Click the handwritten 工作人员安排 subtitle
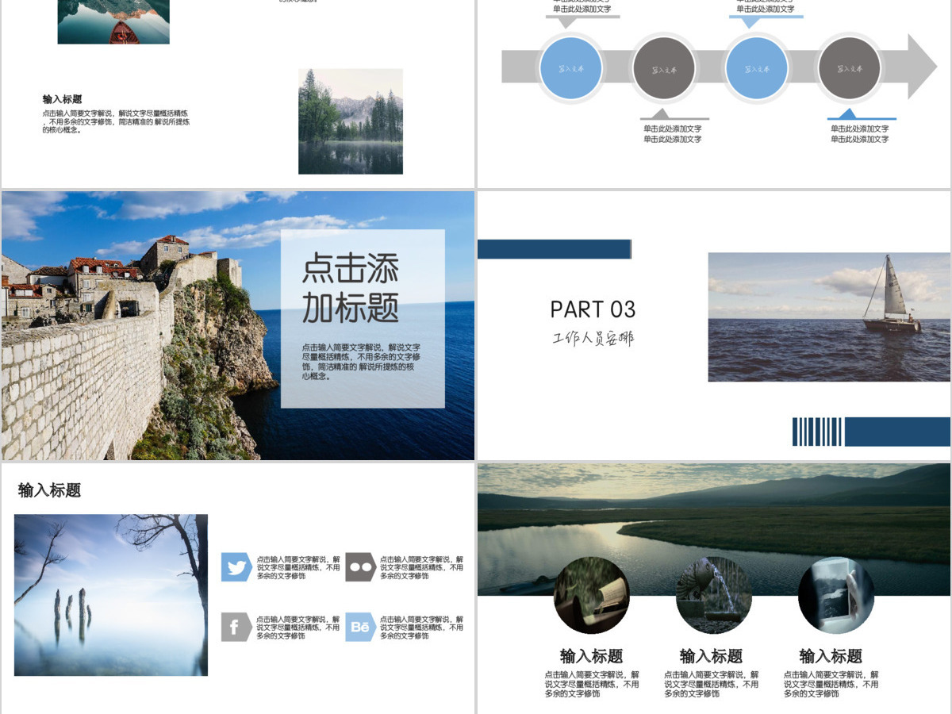Screen dimensions: 952x714 click(593, 339)
